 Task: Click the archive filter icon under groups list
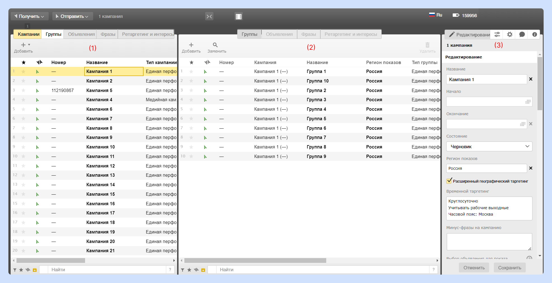[x=203, y=270]
